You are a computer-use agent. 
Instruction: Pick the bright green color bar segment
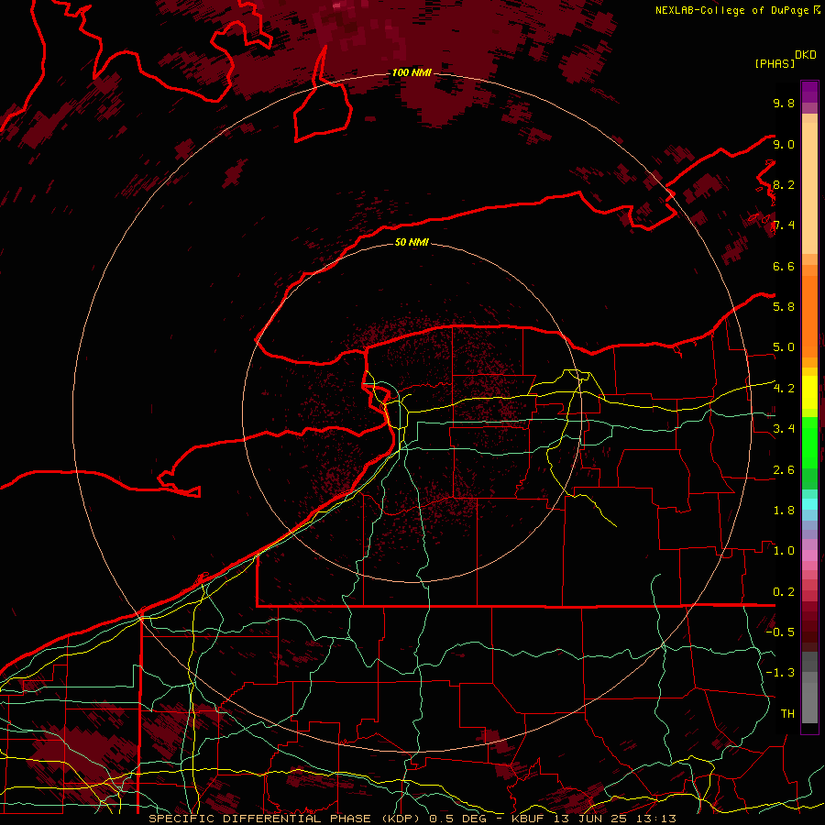pos(809,442)
